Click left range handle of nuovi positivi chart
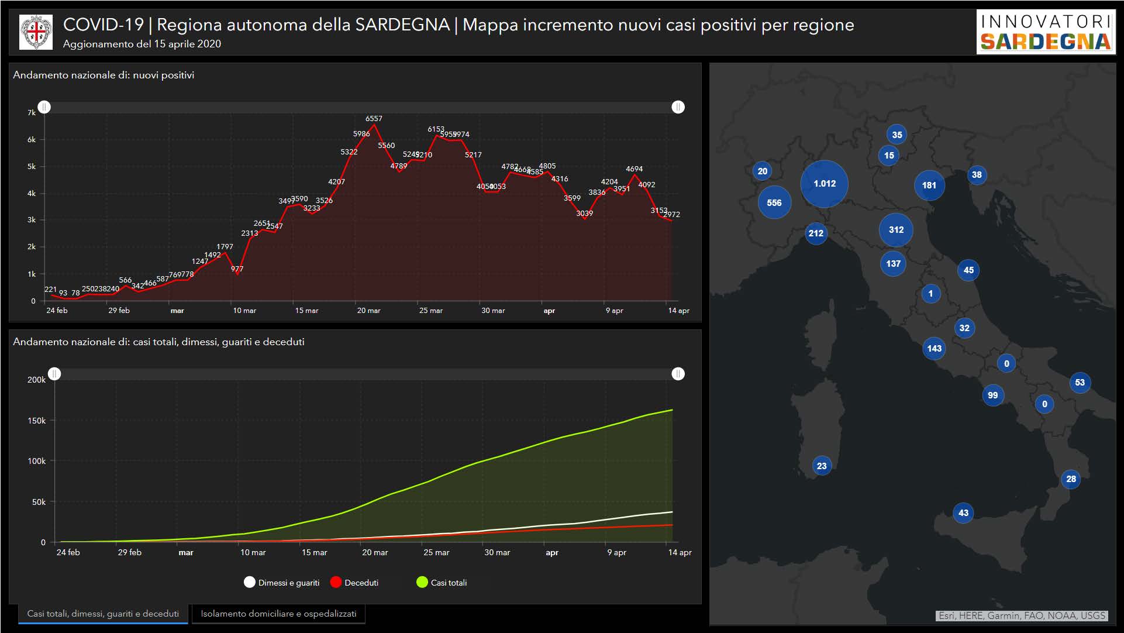This screenshot has width=1124, height=633. click(44, 107)
